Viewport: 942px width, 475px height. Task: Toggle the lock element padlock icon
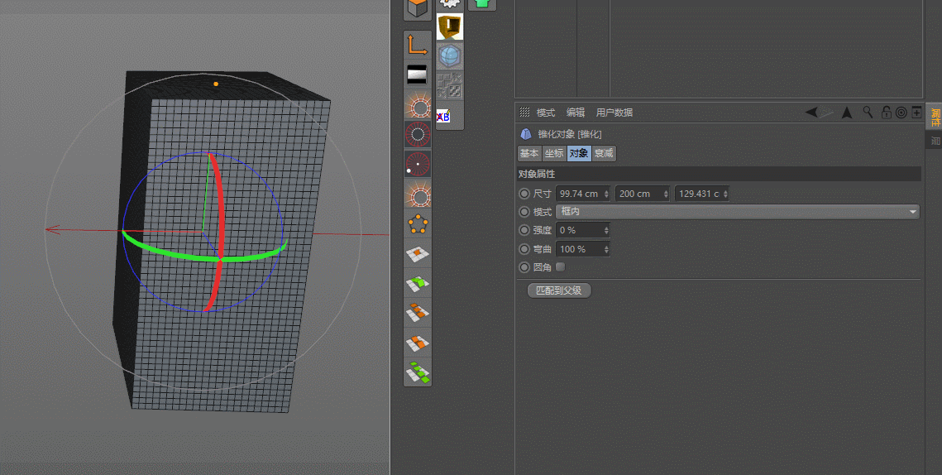pyautogui.click(x=886, y=112)
